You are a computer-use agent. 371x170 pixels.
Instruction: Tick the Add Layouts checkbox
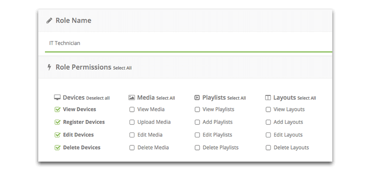[268, 122]
